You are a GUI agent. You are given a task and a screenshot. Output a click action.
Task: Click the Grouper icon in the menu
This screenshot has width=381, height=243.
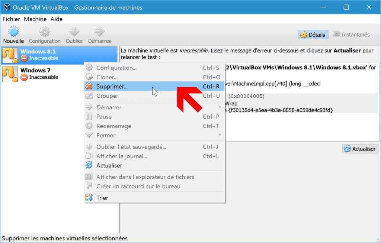click(x=89, y=95)
